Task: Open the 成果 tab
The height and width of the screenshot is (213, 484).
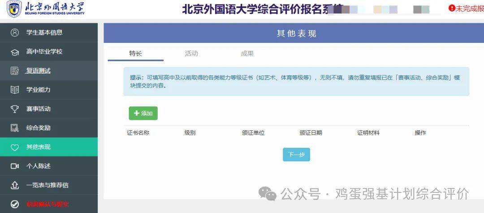Action: click(247, 54)
